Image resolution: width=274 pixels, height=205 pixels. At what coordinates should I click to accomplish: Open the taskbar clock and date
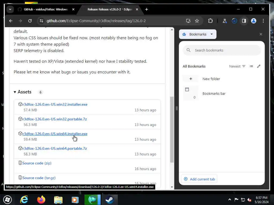(261, 200)
